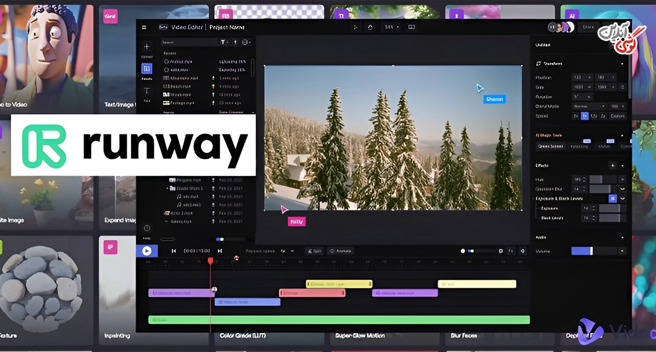Skip to the start of the timeline
The height and width of the screenshot is (352, 656).
(174, 251)
